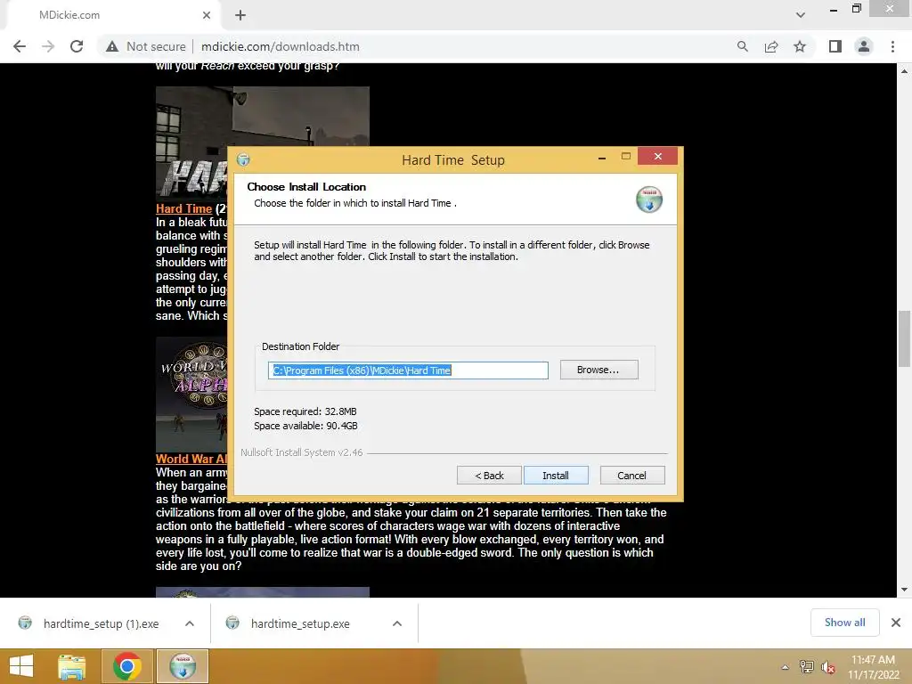
Task: Open the World War Alpha link
Action: point(191,459)
